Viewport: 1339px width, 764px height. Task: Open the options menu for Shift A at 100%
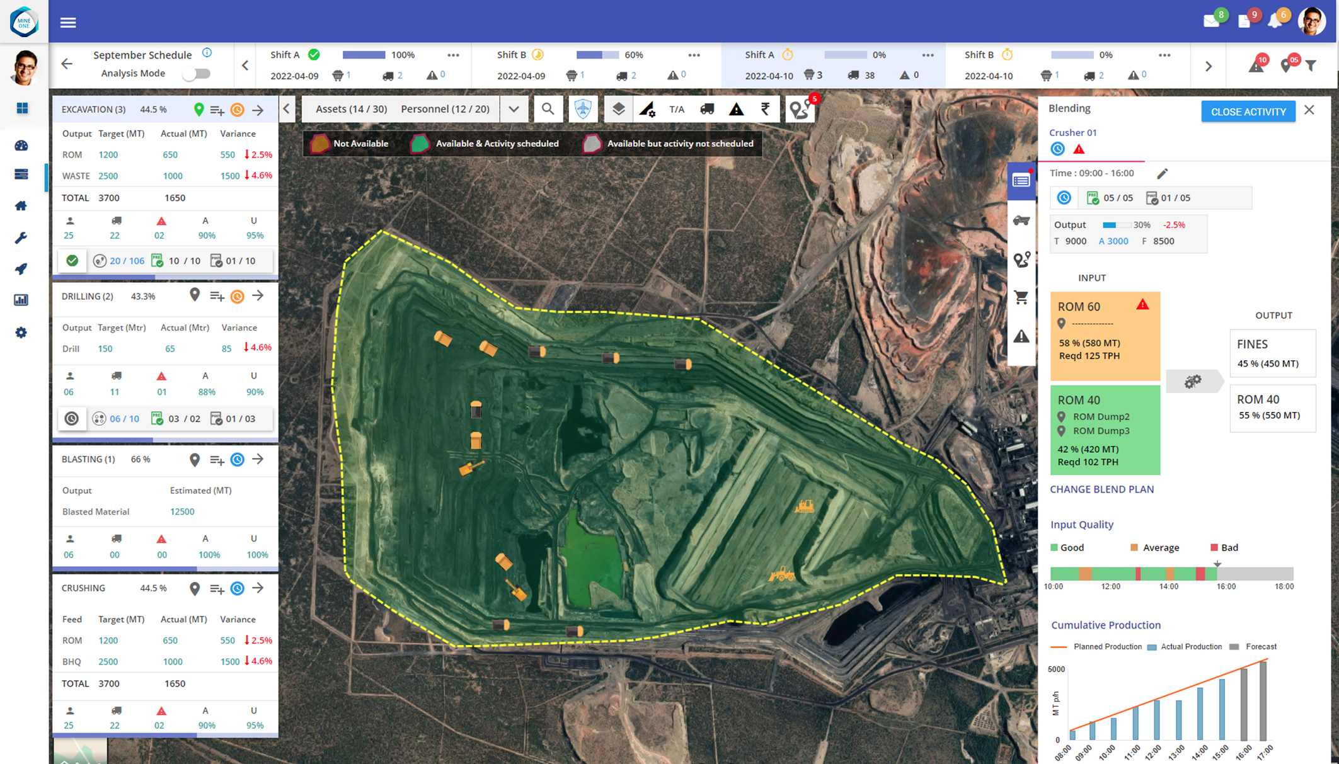click(x=453, y=55)
